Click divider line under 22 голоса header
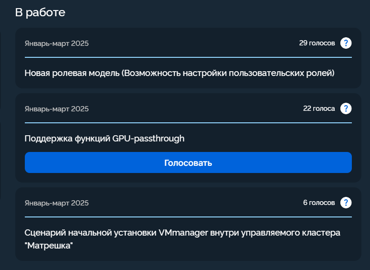The height and width of the screenshot is (270, 370). pyautogui.click(x=188, y=123)
